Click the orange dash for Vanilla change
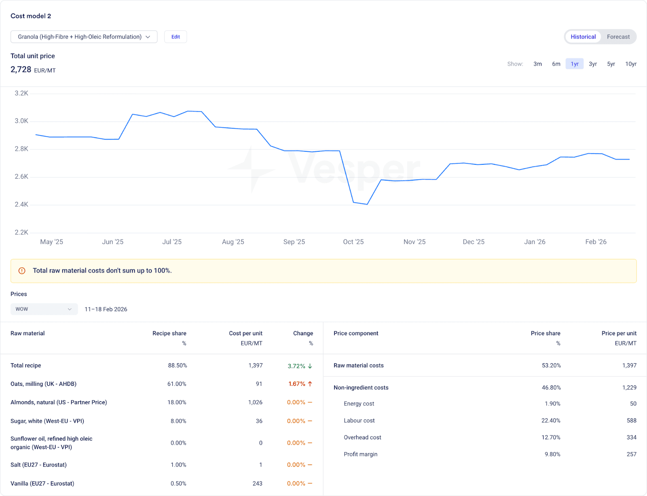The image size is (647, 496). point(310,483)
